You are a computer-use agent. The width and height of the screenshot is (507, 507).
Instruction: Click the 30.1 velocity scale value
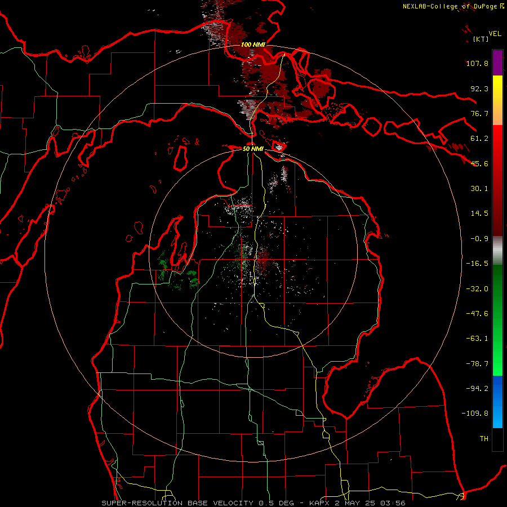pos(479,189)
